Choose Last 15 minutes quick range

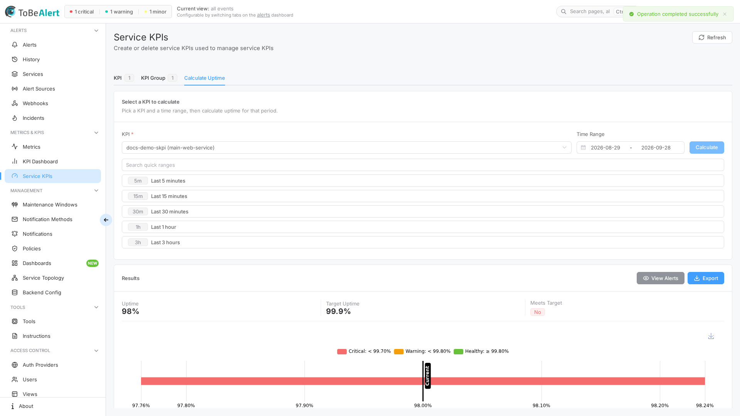pyautogui.click(x=423, y=196)
